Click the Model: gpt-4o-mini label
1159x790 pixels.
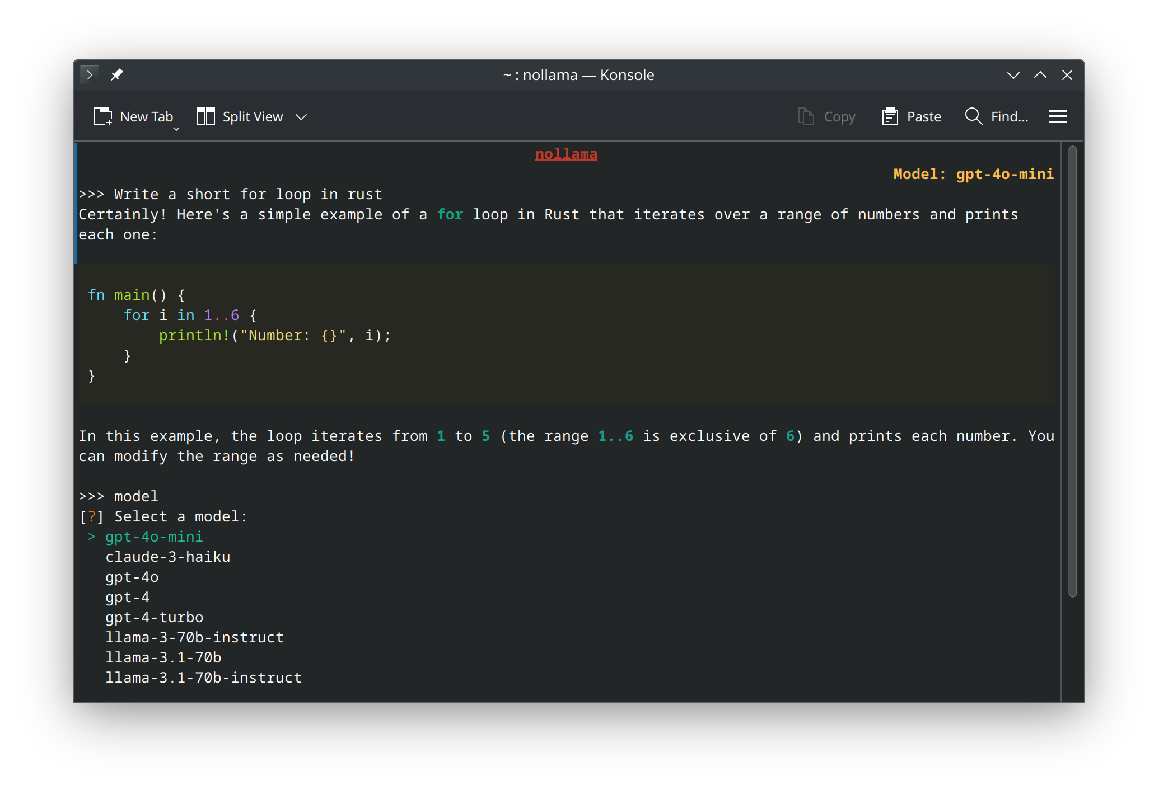click(x=973, y=174)
